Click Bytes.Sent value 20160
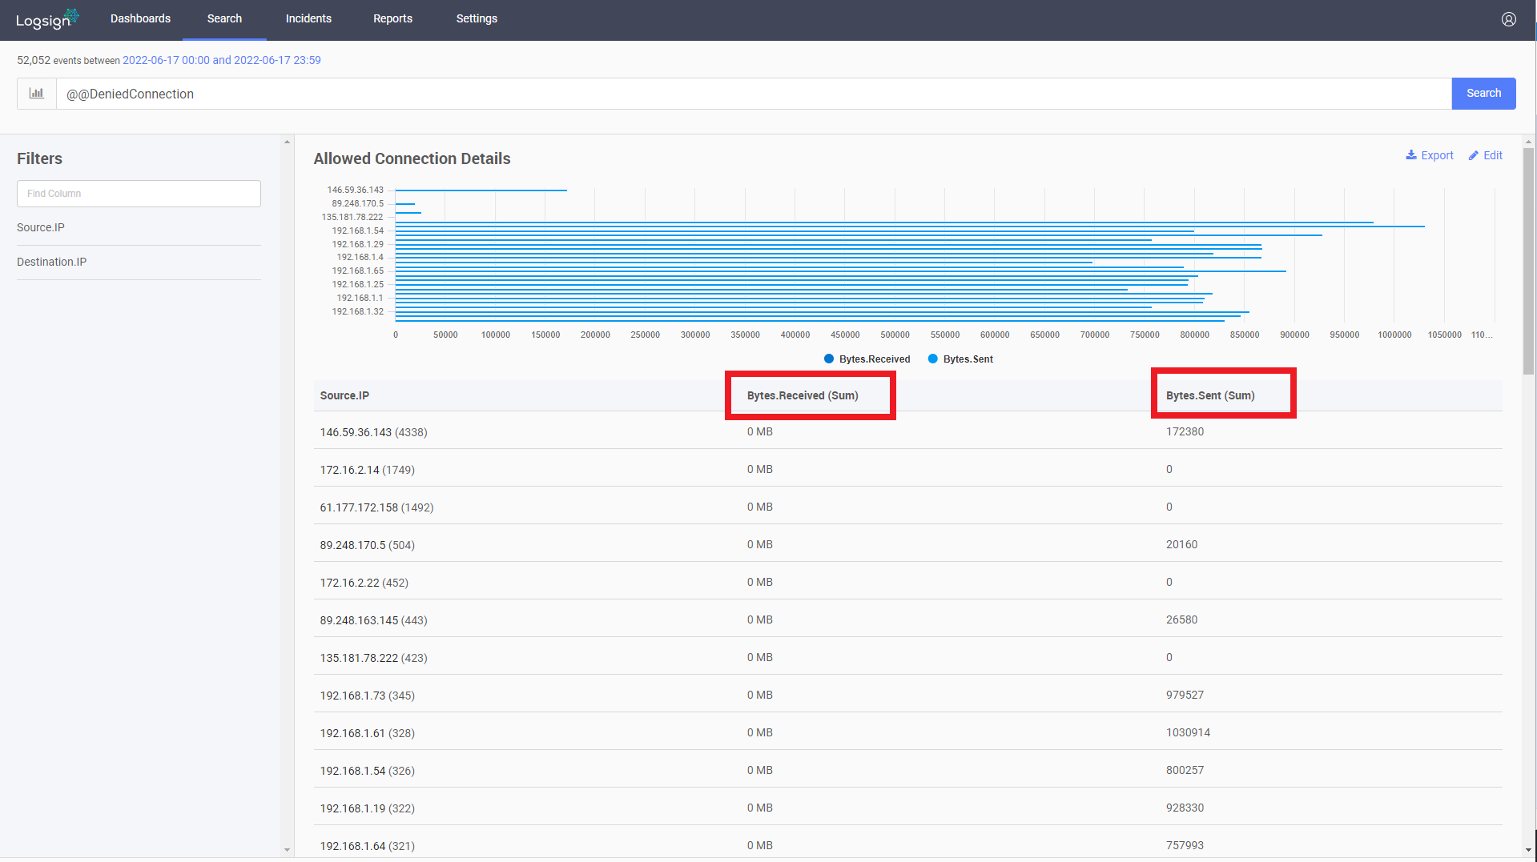Image resolution: width=1537 pixels, height=862 pixels. tap(1181, 544)
